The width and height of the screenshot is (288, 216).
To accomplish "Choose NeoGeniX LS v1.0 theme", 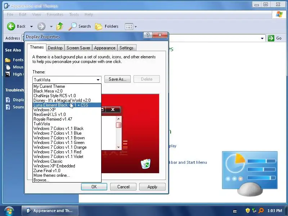I will [x=67, y=114].
